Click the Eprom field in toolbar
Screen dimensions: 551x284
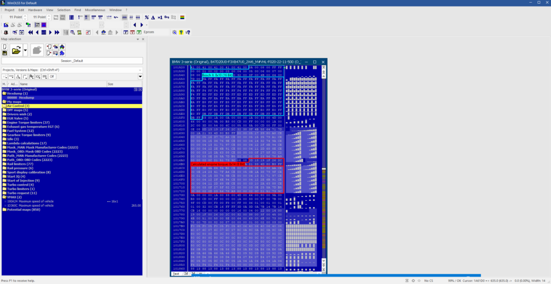[156, 32]
